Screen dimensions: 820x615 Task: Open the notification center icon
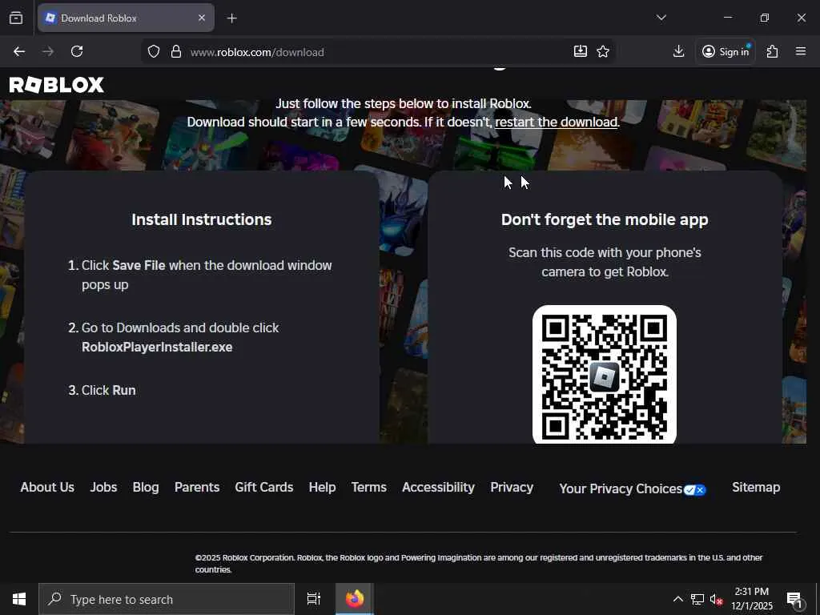click(794, 600)
